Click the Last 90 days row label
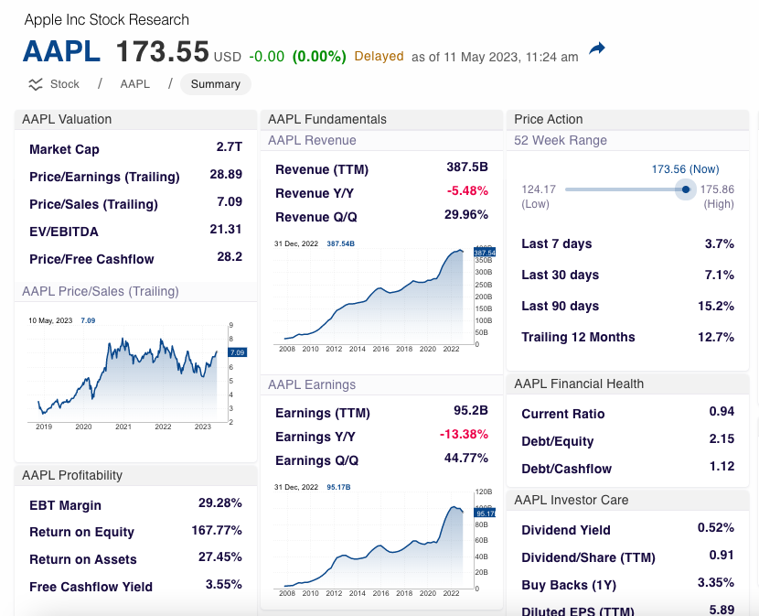The image size is (759, 616). click(560, 306)
